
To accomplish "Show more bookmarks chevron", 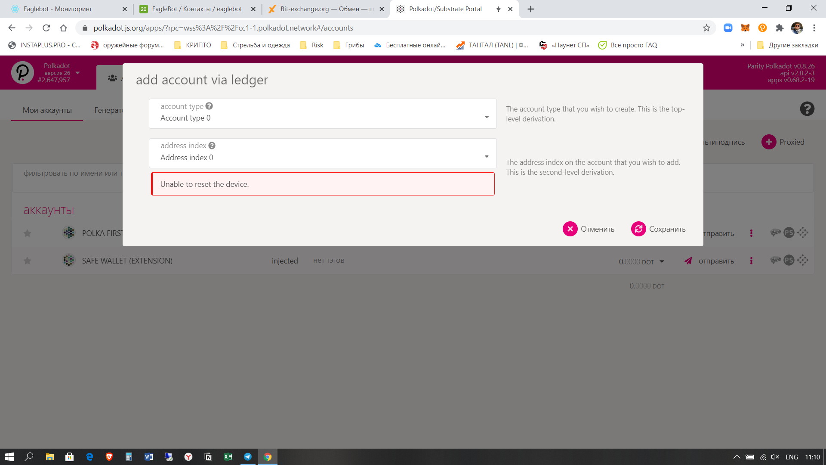I will [743, 45].
